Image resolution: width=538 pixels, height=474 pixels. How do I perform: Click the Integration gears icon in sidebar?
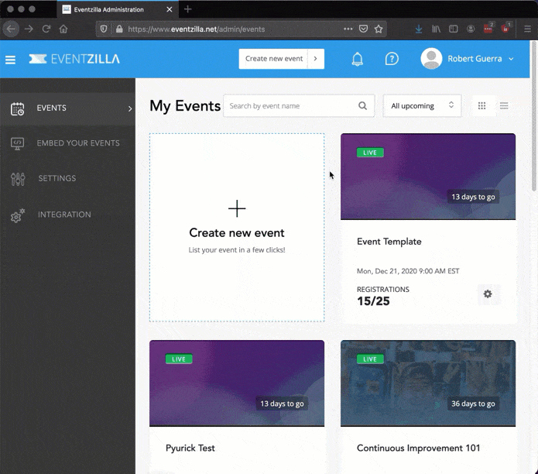18,215
